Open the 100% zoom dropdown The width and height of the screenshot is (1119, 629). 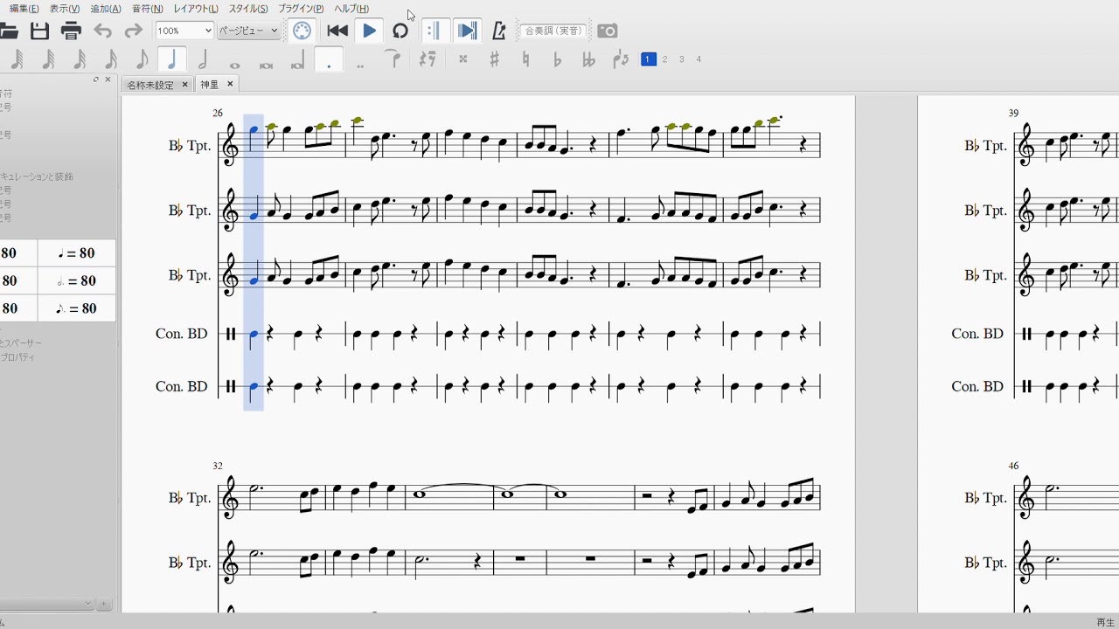tap(184, 31)
